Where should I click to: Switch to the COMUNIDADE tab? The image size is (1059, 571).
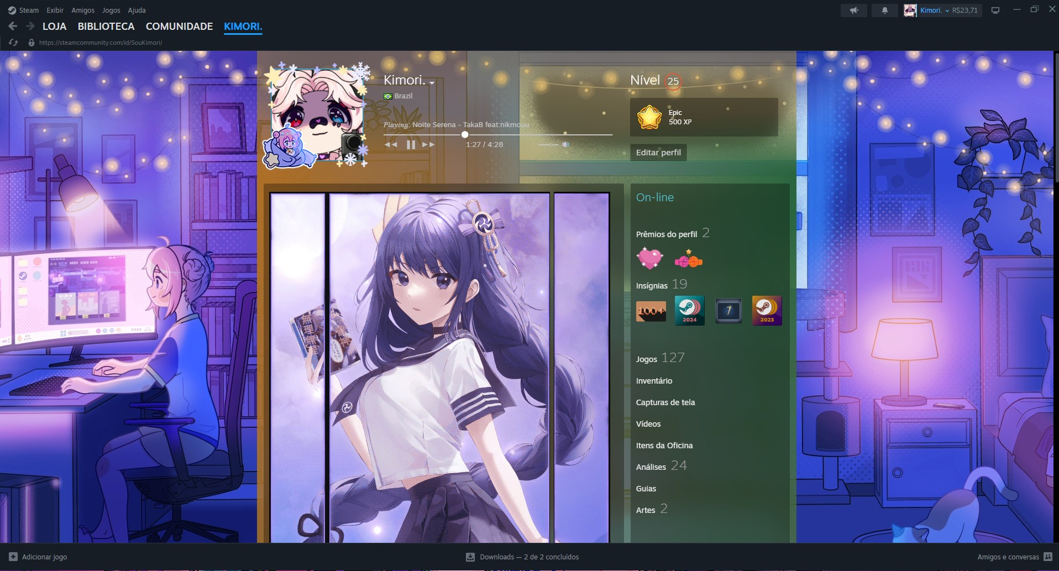(x=179, y=26)
